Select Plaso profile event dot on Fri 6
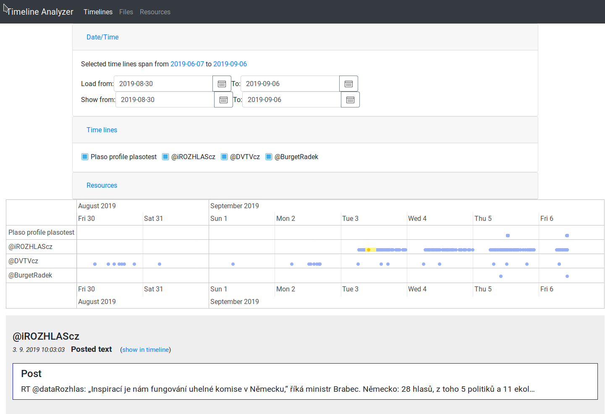Screen dimensions: 605x414 point(567,236)
